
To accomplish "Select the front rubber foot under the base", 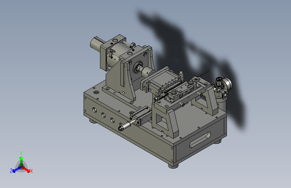I will 173,166.
